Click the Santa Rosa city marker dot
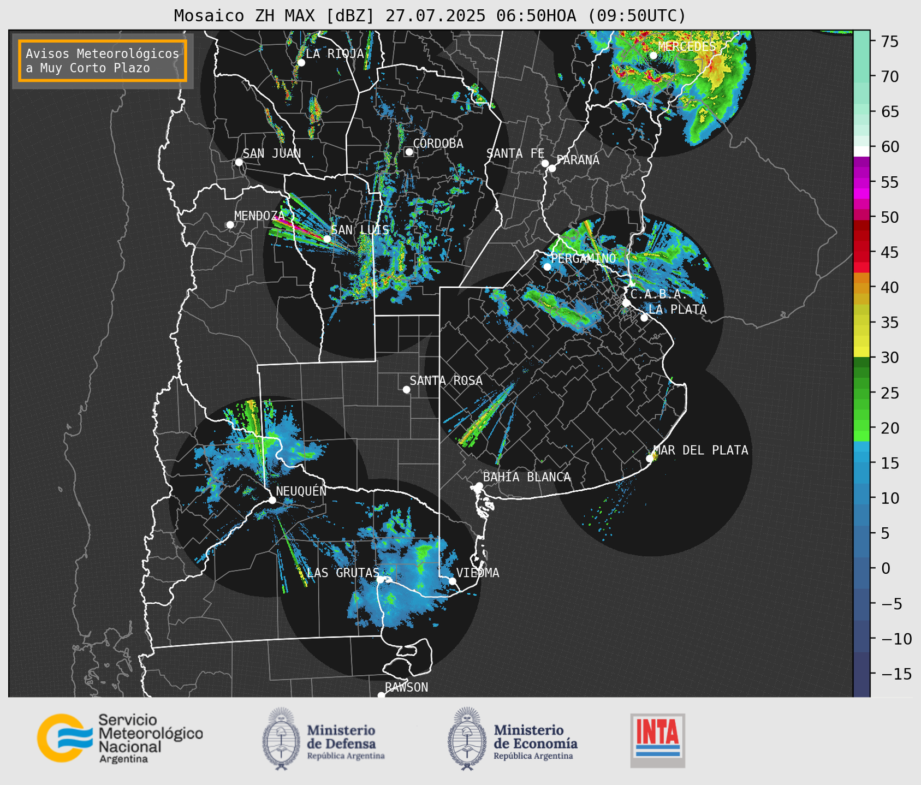 pos(406,389)
